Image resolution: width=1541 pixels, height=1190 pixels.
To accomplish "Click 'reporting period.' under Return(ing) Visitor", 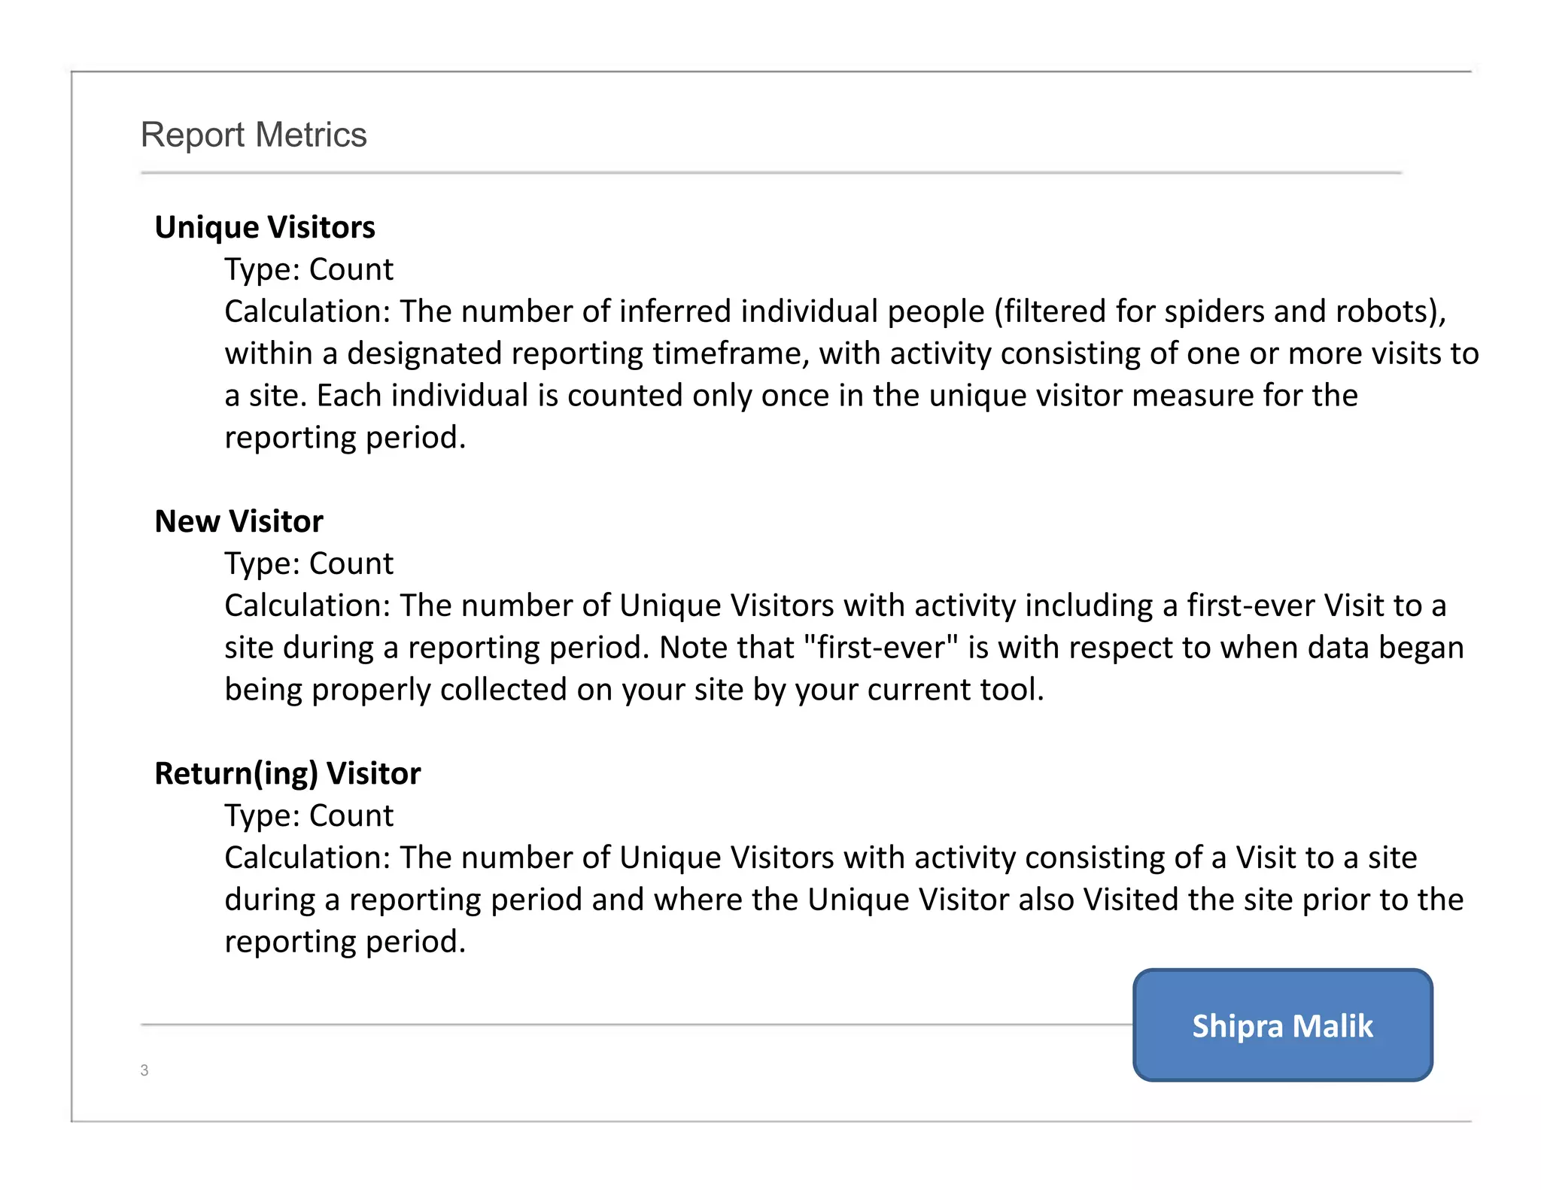I will click(345, 942).
